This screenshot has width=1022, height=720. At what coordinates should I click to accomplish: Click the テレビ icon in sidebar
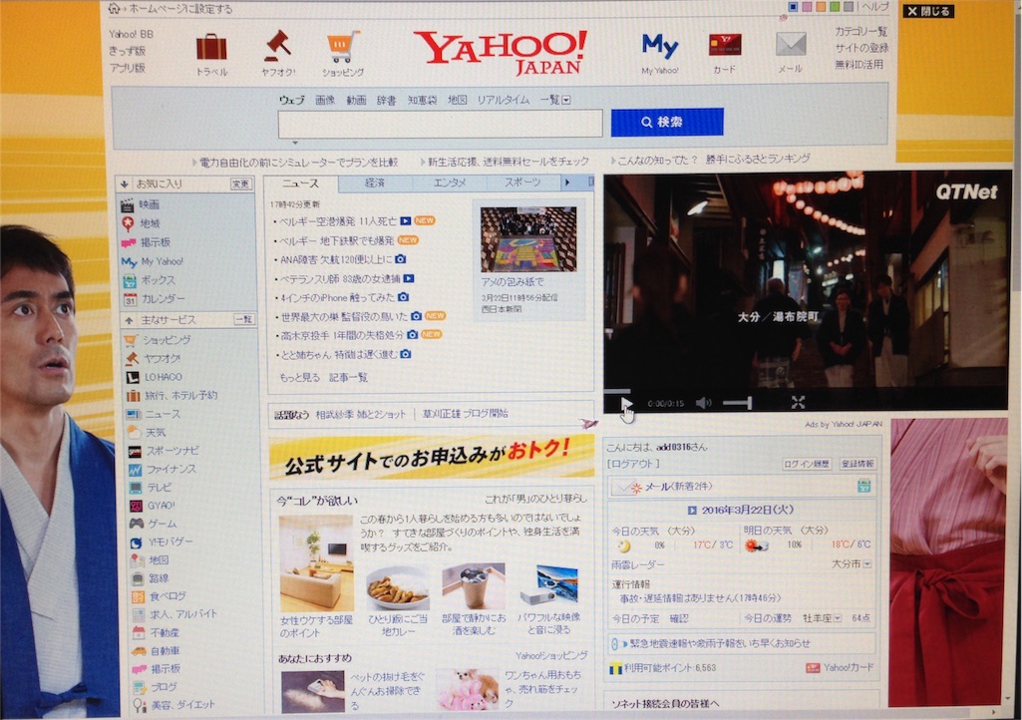tap(135, 488)
